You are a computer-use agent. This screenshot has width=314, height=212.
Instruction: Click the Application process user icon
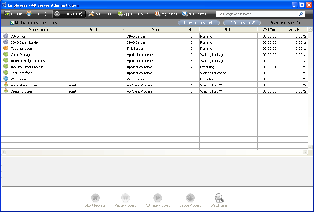(6, 85)
